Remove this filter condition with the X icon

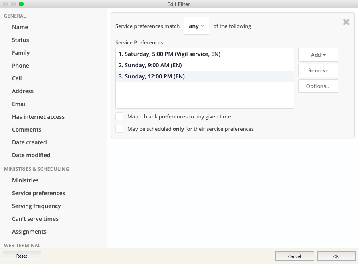pos(346,22)
